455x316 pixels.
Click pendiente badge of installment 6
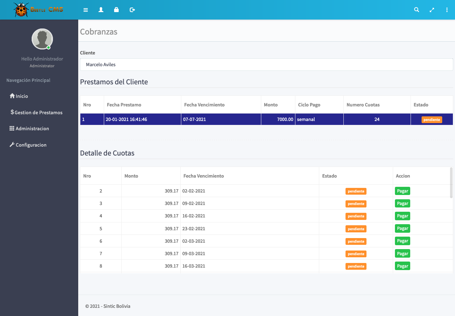tap(356, 241)
